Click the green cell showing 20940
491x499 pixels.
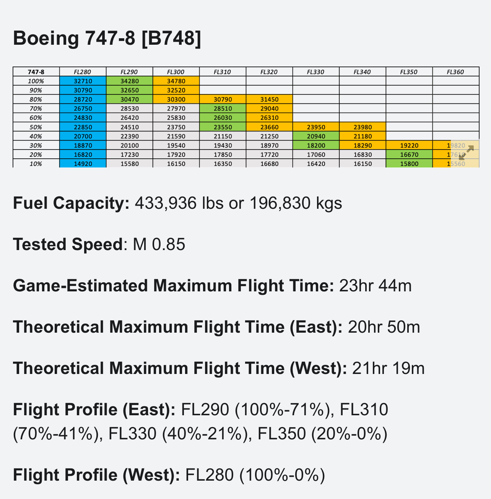point(316,136)
